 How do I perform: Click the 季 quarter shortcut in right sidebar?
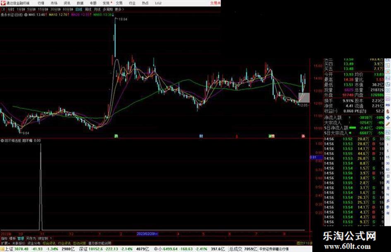click(388, 207)
